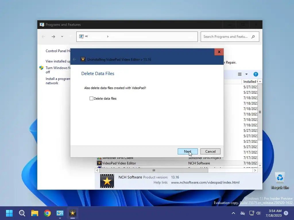Click the vertical scrollbar thumb in the program list
This screenshot has height=220, width=294.
pyautogui.click(x=260, y=112)
